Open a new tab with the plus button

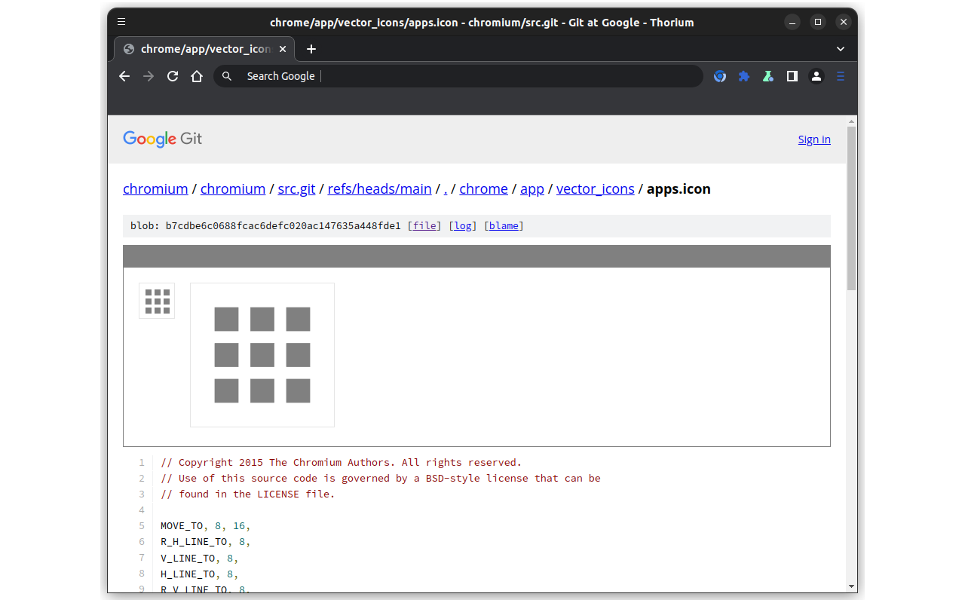click(311, 48)
